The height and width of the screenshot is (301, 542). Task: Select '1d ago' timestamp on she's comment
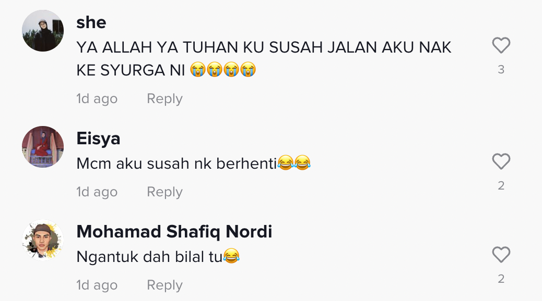pos(97,98)
